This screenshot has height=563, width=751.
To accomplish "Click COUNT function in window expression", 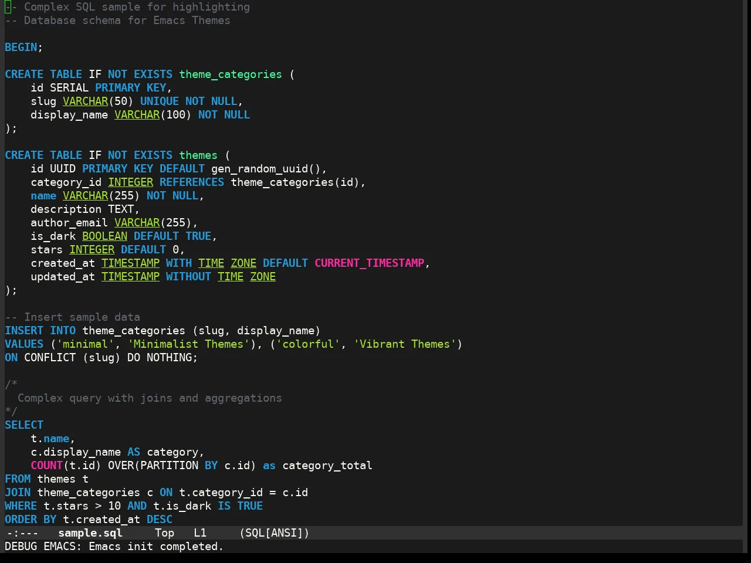I will pos(47,466).
